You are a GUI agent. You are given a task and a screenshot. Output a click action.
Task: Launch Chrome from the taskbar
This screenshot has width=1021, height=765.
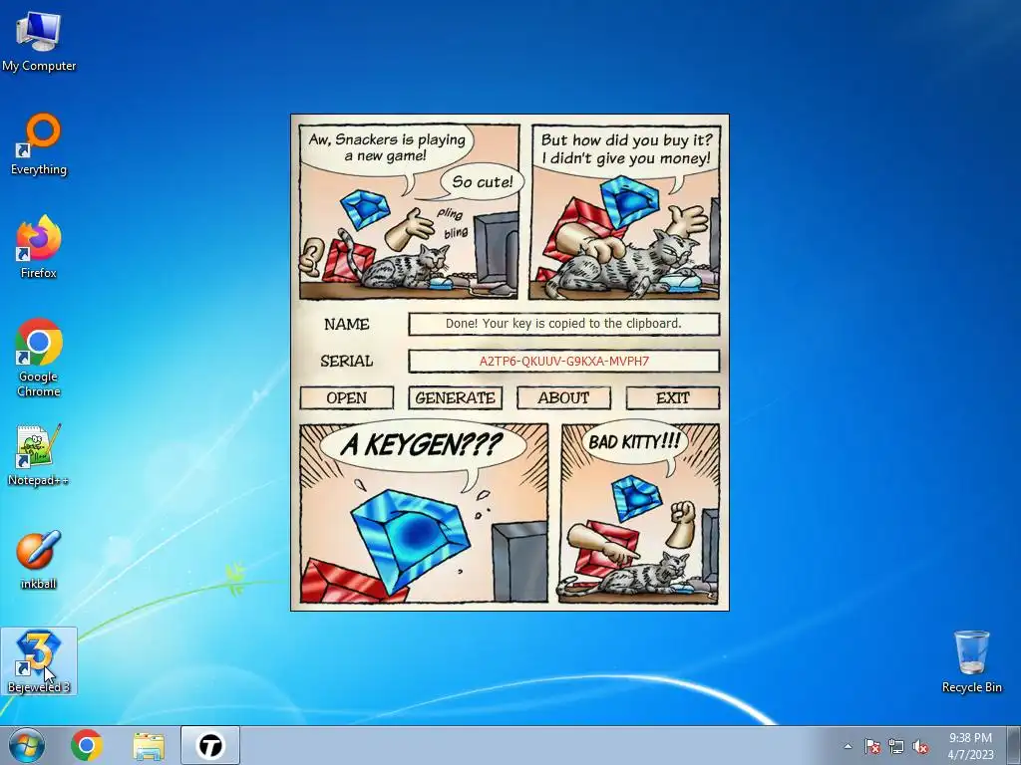click(87, 745)
